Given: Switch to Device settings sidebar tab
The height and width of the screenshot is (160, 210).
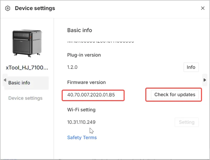Looking at the screenshot, I should point(25,98).
